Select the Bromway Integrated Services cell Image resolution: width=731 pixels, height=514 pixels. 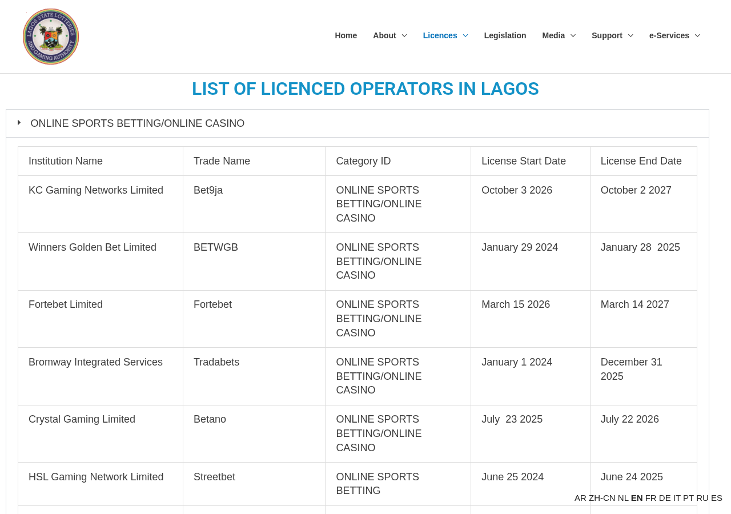click(101, 376)
